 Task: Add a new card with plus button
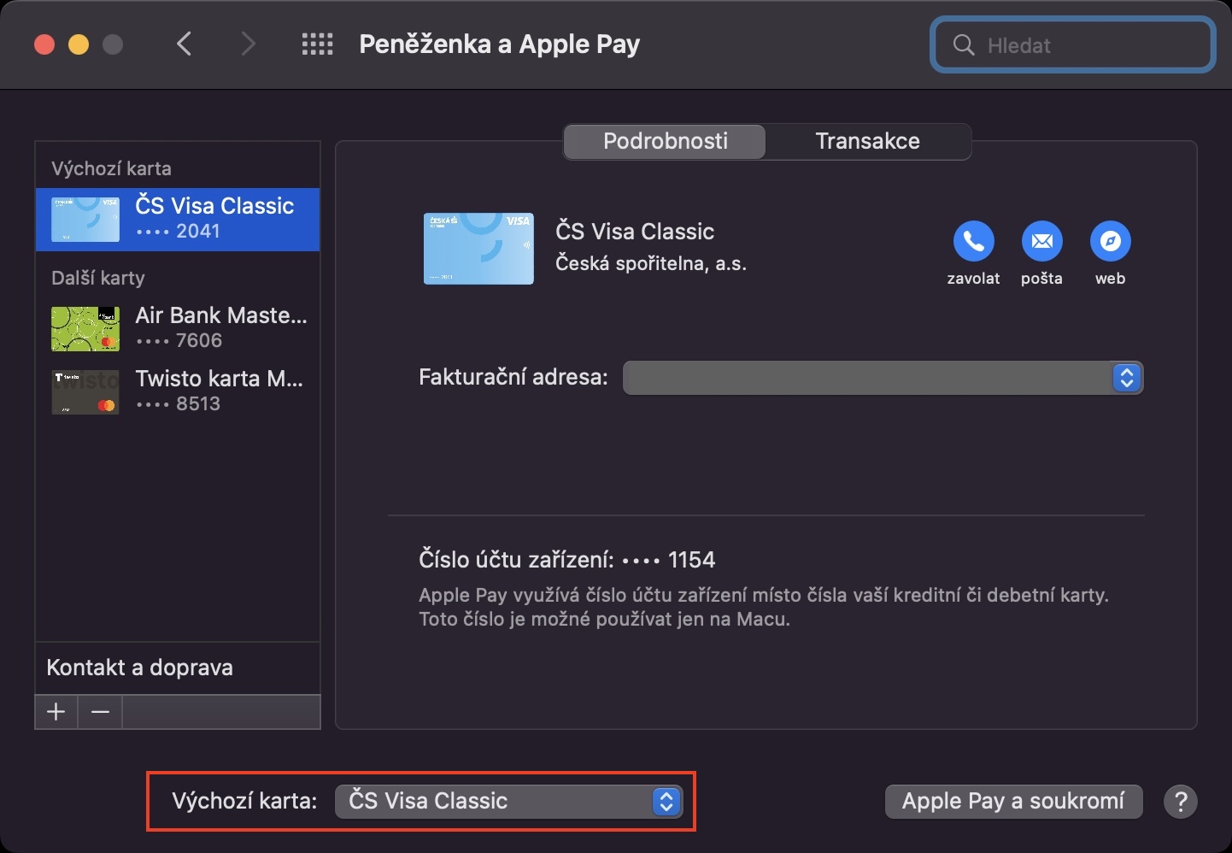click(x=56, y=712)
